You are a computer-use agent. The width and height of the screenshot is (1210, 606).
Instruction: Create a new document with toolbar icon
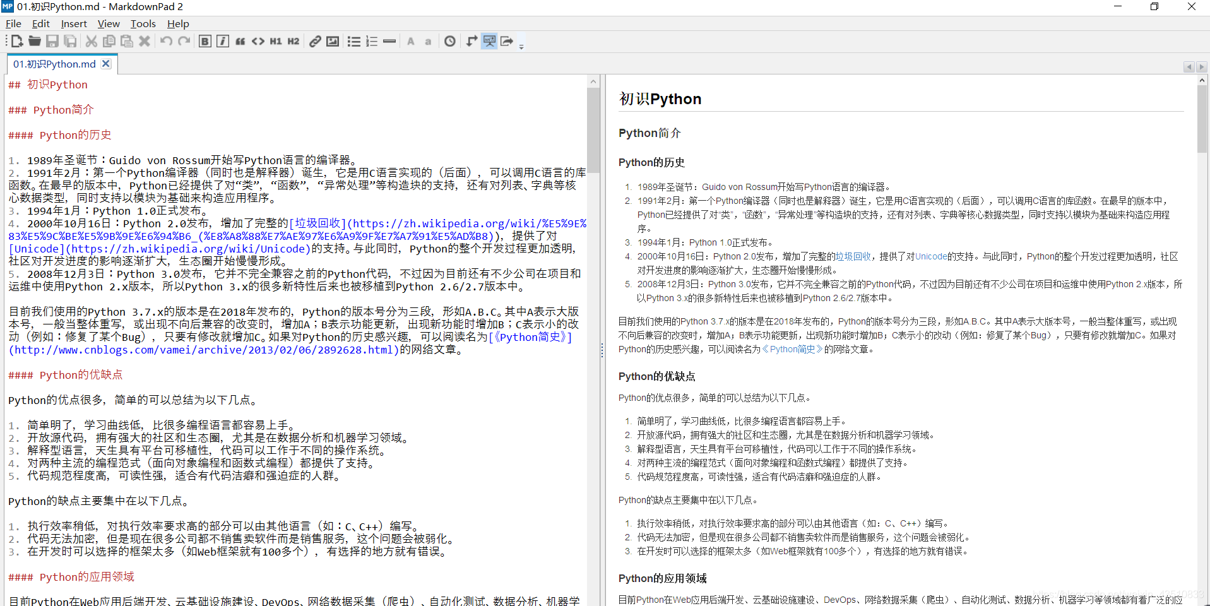point(17,41)
